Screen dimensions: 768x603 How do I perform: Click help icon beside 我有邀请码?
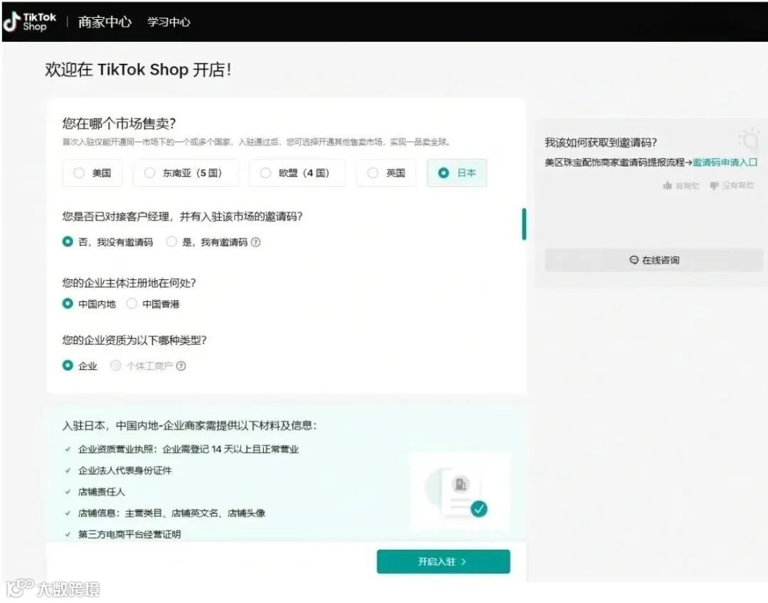click(x=256, y=242)
